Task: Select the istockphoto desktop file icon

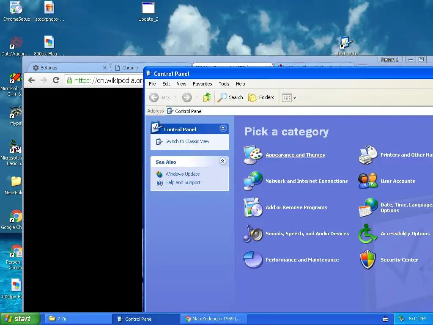Action: pyautogui.click(x=49, y=11)
